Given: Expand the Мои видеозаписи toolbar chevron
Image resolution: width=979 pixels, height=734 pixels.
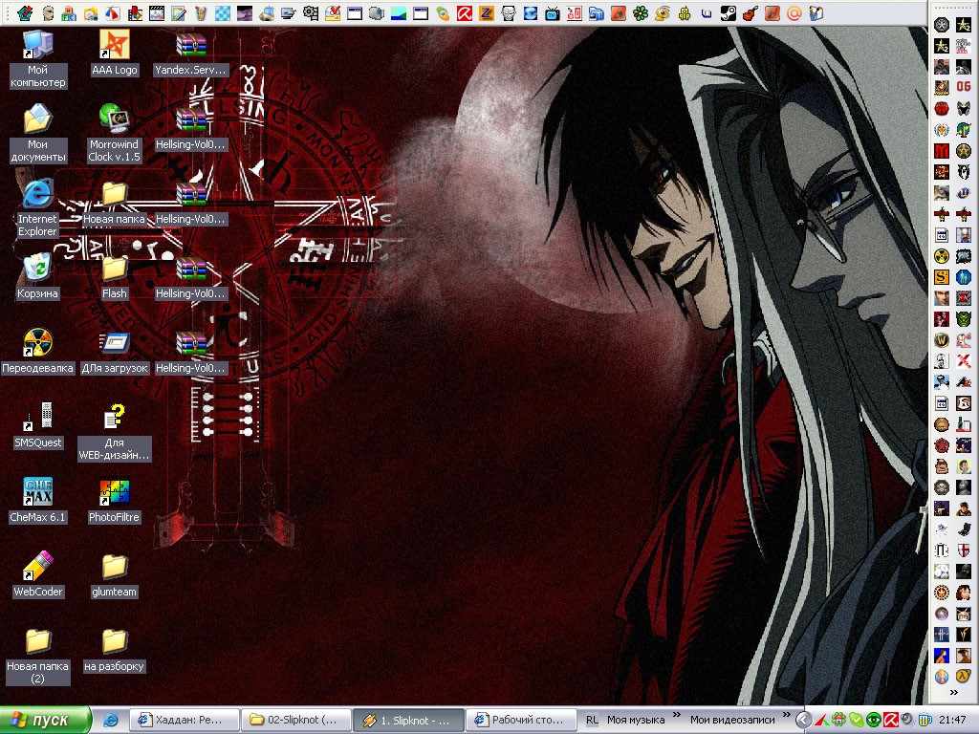Looking at the screenshot, I should pos(787,715).
